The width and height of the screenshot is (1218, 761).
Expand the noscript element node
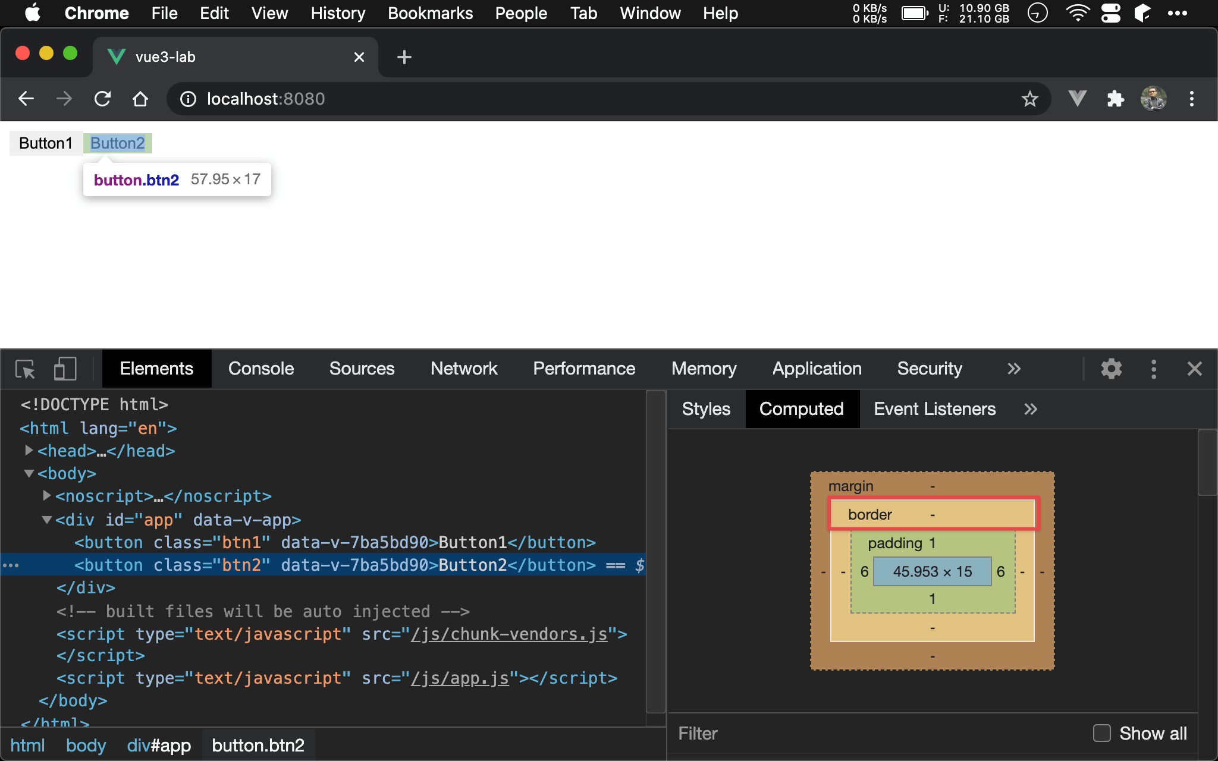[x=46, y=496]
